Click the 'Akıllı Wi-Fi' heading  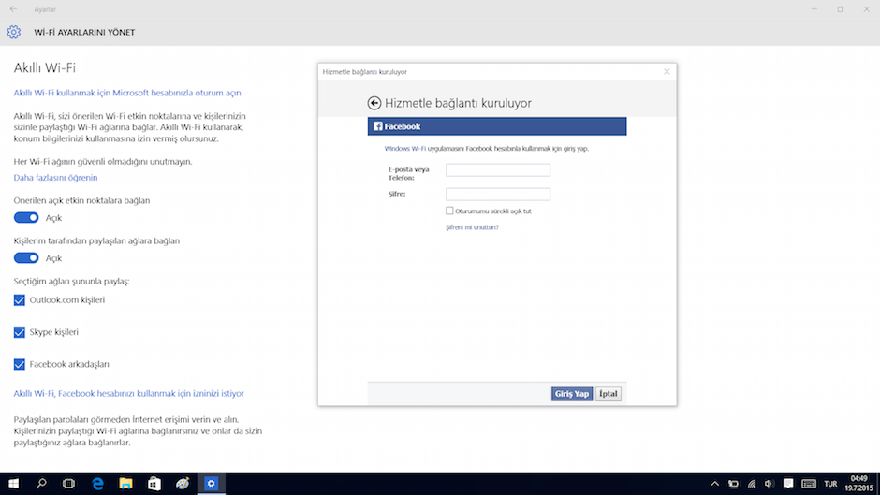point(45,67)
